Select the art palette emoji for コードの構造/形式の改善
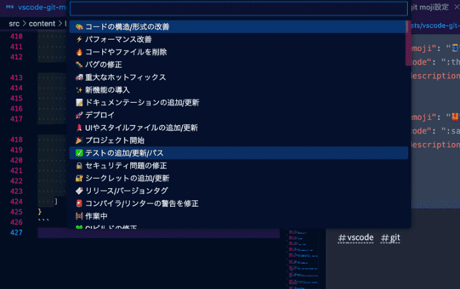The width and height of the screenshot is (460, 289). (x=79, y=27)
